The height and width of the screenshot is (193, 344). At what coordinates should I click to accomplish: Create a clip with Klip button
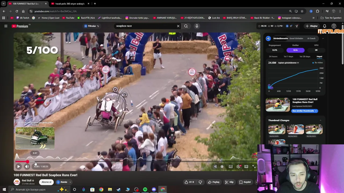(229, 182)
